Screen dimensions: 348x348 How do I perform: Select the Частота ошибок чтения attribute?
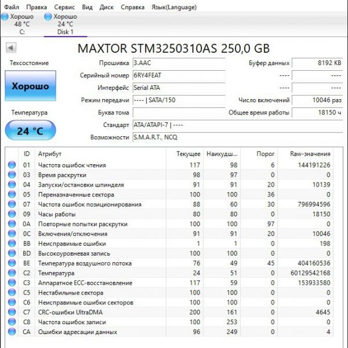pyautogui.click(x=72, y=165)
